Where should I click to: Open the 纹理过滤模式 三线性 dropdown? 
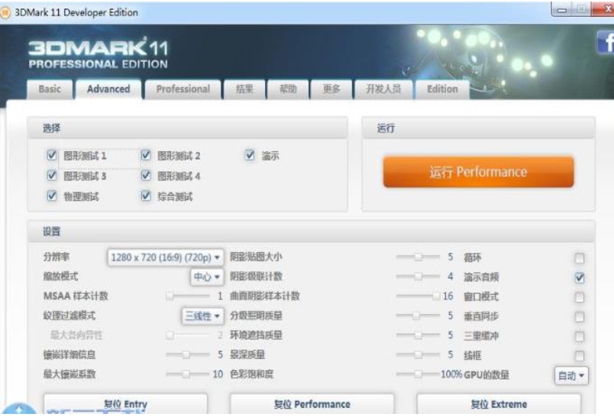[202, 315]
